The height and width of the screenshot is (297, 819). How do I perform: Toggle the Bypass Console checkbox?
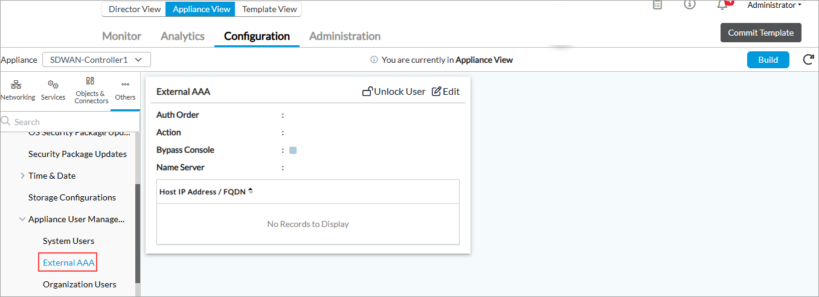(x=293, y=150)
